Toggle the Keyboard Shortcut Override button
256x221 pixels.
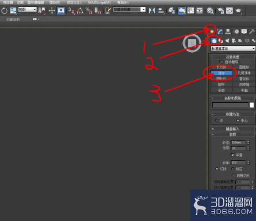click(61, 11)
